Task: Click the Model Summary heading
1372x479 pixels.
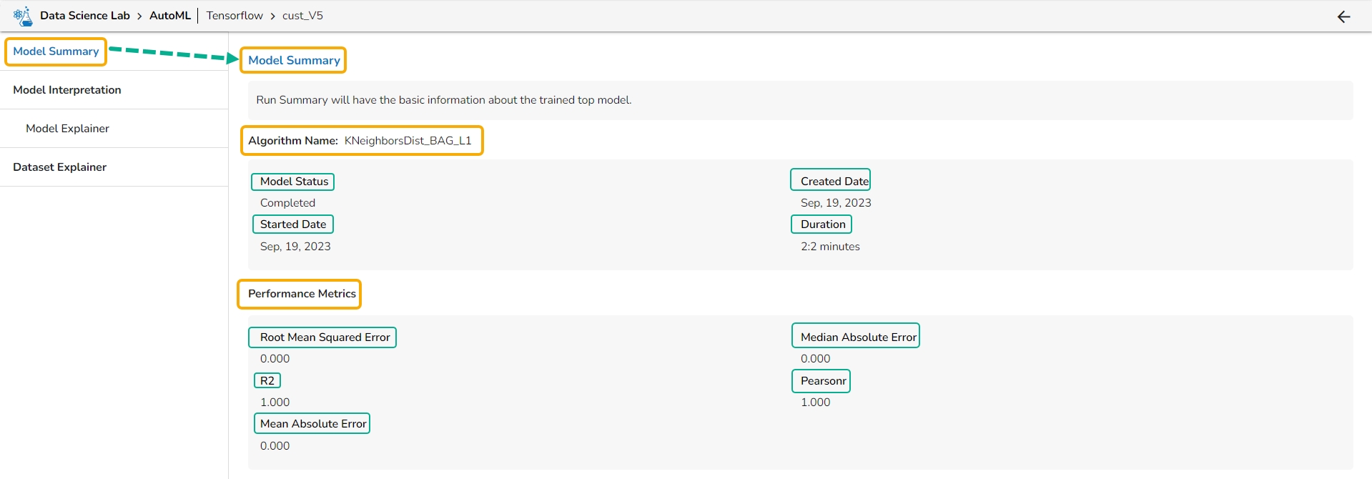Action: point(294,61)
